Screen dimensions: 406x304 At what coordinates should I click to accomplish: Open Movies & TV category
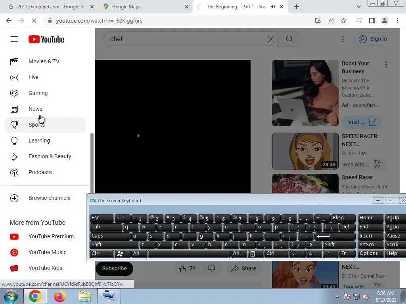45,61
